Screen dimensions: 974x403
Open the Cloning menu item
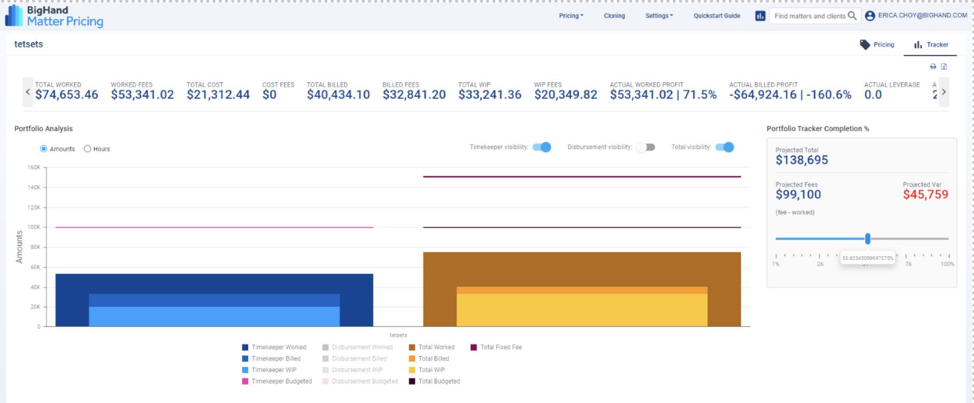[614, 16]
